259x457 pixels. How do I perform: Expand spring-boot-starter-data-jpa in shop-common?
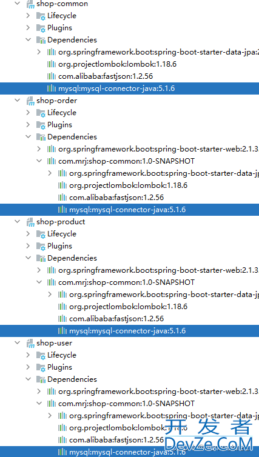pyautogui.click(x=39, y=52)
